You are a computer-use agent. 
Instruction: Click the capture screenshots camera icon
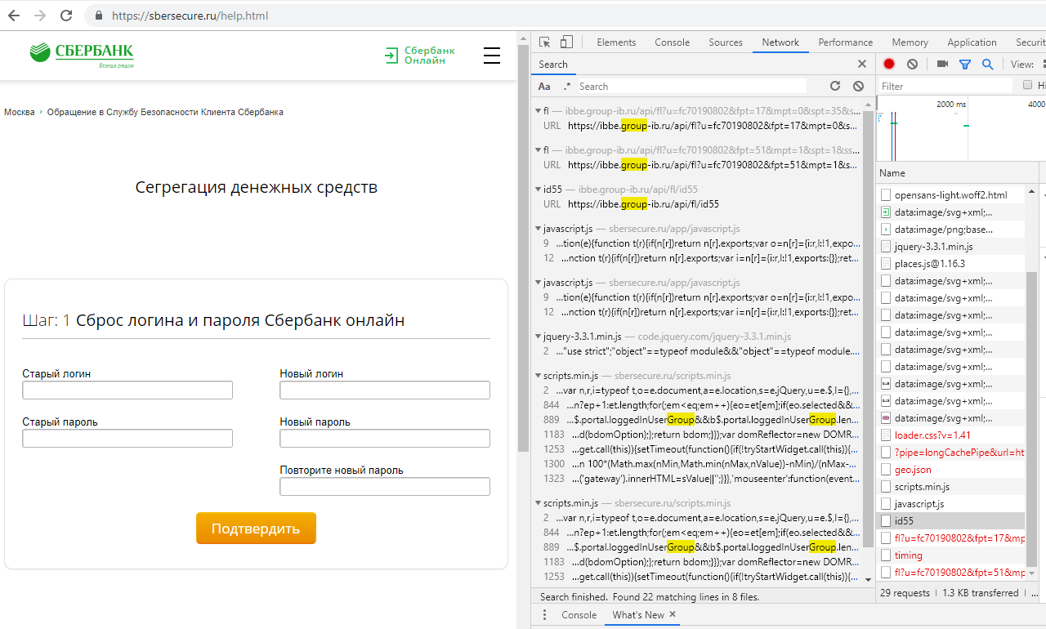click(x=942, y=64)
